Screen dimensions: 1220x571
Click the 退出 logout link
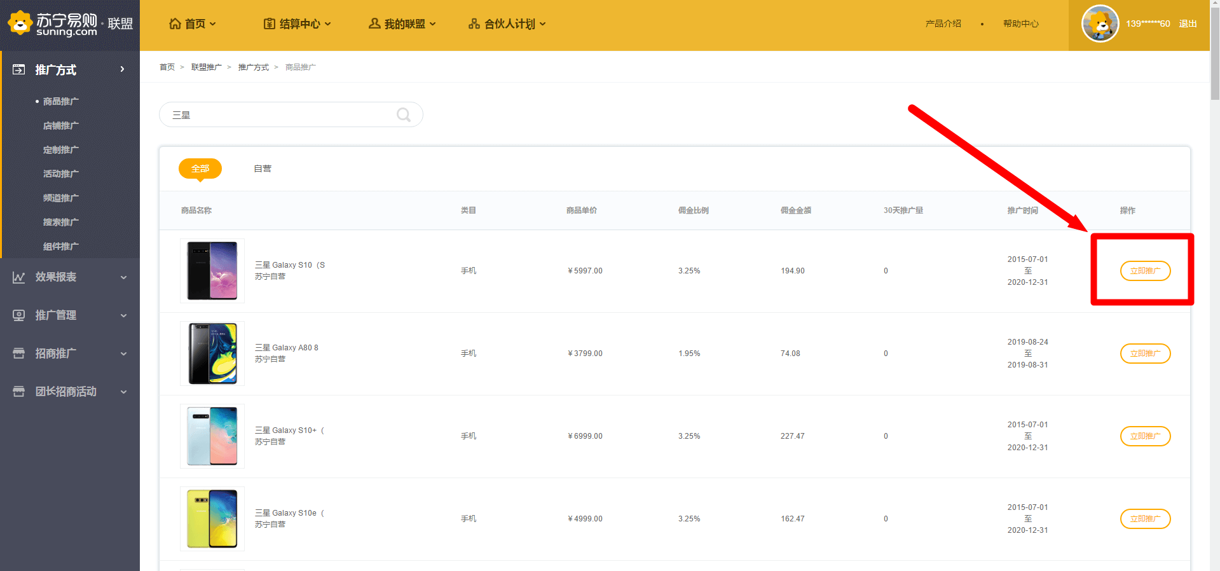(x=1188, y=24)
